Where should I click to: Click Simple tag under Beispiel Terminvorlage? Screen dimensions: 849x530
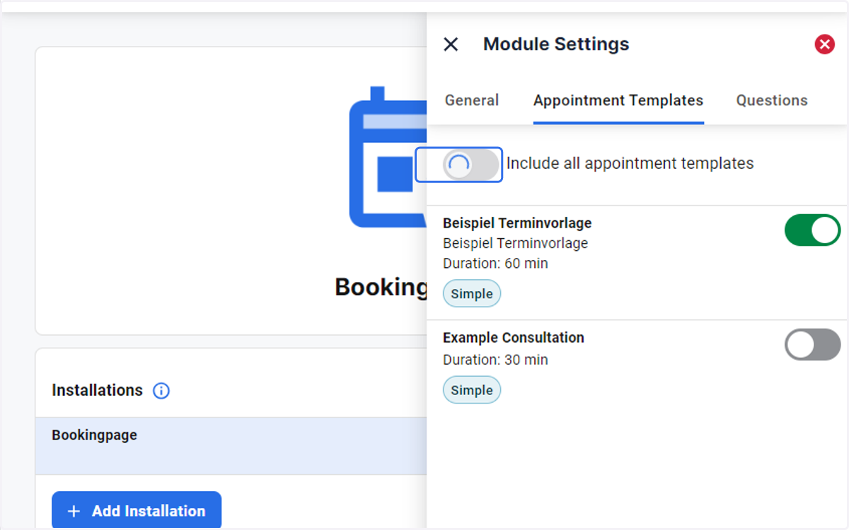click(x=472, y=294)
